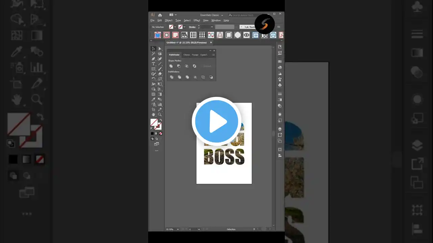
Task: Open the stroke weight dropdown
Action: click(x=212, y=27)
